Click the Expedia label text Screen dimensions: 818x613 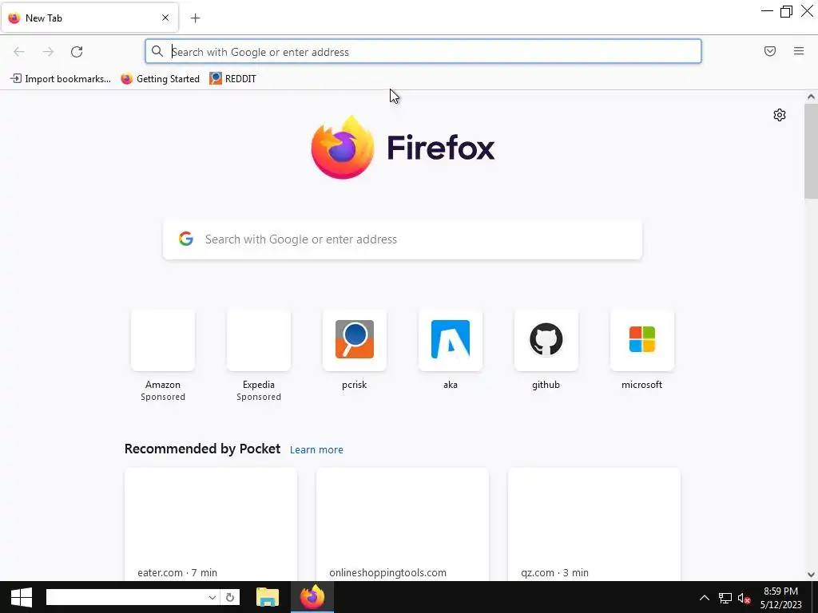pos(259,385)
